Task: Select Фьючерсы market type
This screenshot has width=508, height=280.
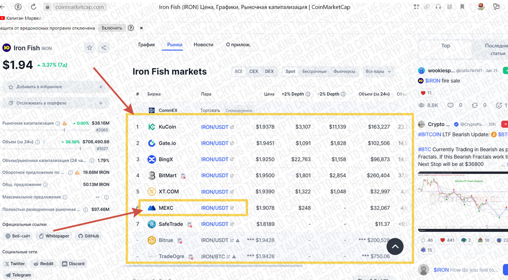Action: coord(344,72)
